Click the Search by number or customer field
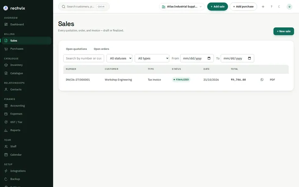This screenshot has height=187, width=299. coord(83,59)
